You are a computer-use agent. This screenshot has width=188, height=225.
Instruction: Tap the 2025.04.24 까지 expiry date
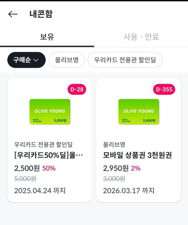[40, 191]
